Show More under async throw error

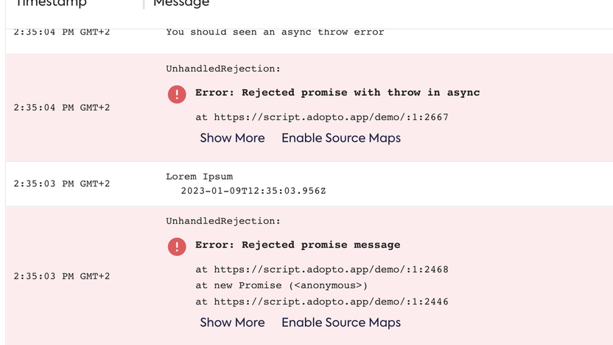click(x=232, y=138)
